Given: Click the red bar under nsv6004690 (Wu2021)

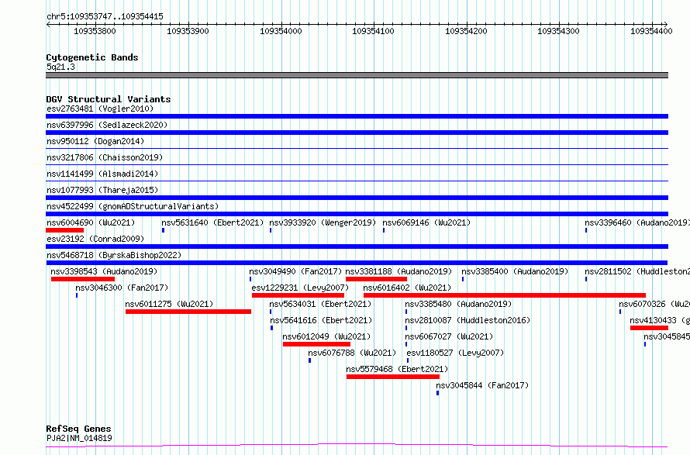Looking at the screenshot, I should (64, 230).
